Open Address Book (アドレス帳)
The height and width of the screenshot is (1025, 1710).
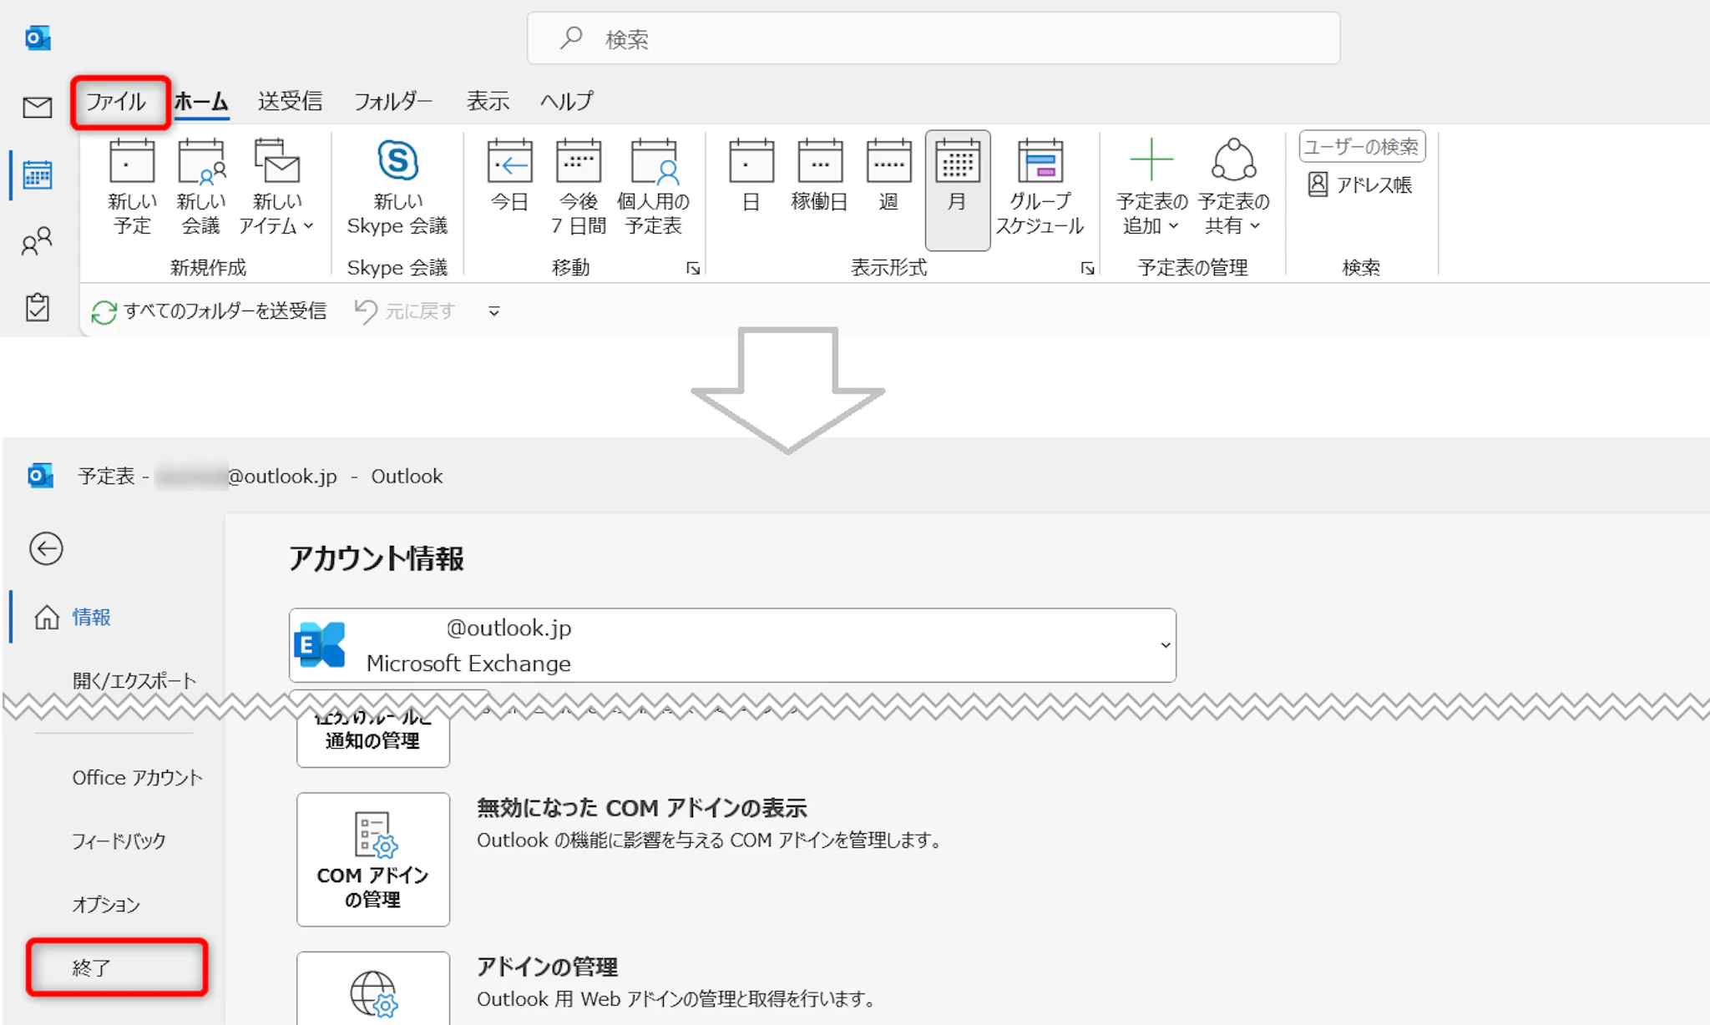[1361, 184]
